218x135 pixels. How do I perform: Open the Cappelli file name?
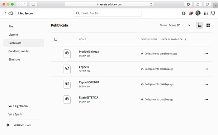[x=84, y=67]
